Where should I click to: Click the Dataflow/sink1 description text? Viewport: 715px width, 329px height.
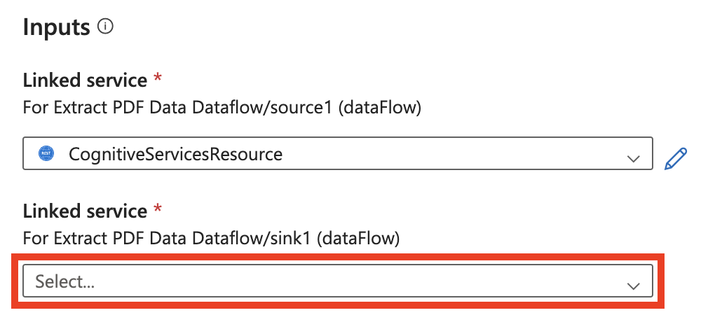[x=211, y=238]
